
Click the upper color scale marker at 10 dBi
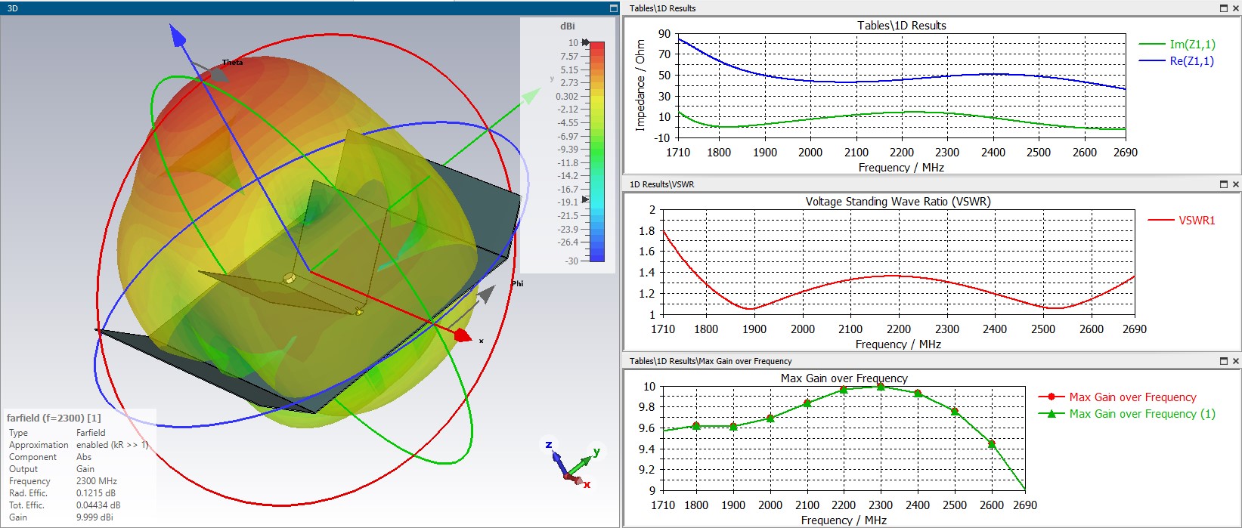(x=585, y=42)
